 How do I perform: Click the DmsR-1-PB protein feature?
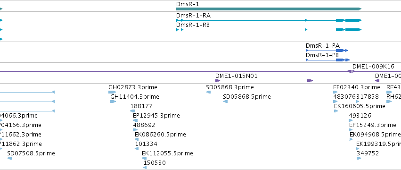[x=327, y=60]
